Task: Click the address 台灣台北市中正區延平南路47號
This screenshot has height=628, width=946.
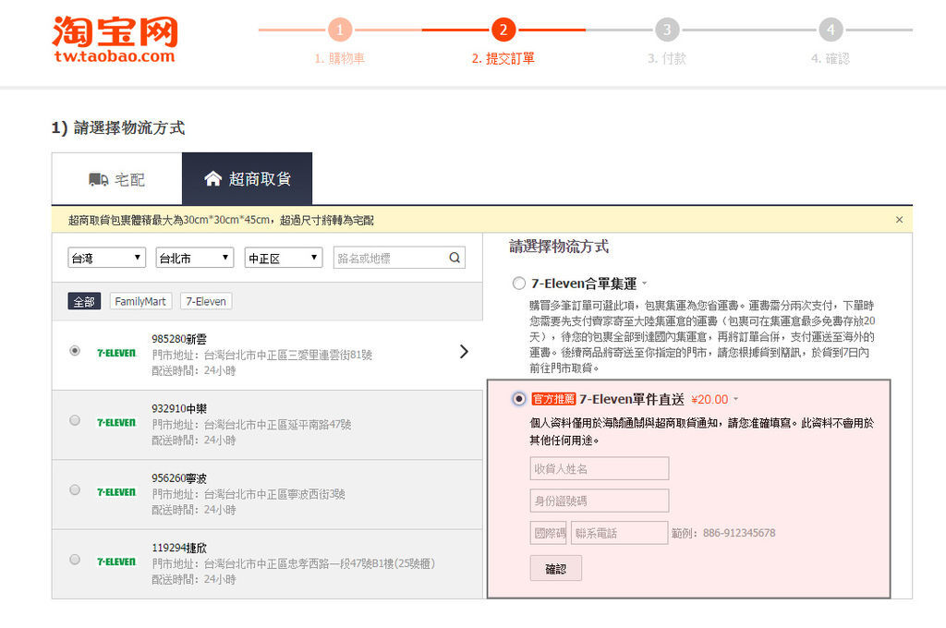Action: pos(277,425)
